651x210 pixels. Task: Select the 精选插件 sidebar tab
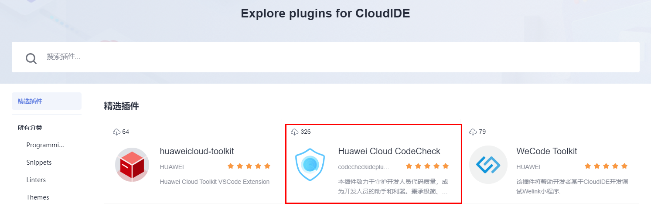click(x=47, y=101)
